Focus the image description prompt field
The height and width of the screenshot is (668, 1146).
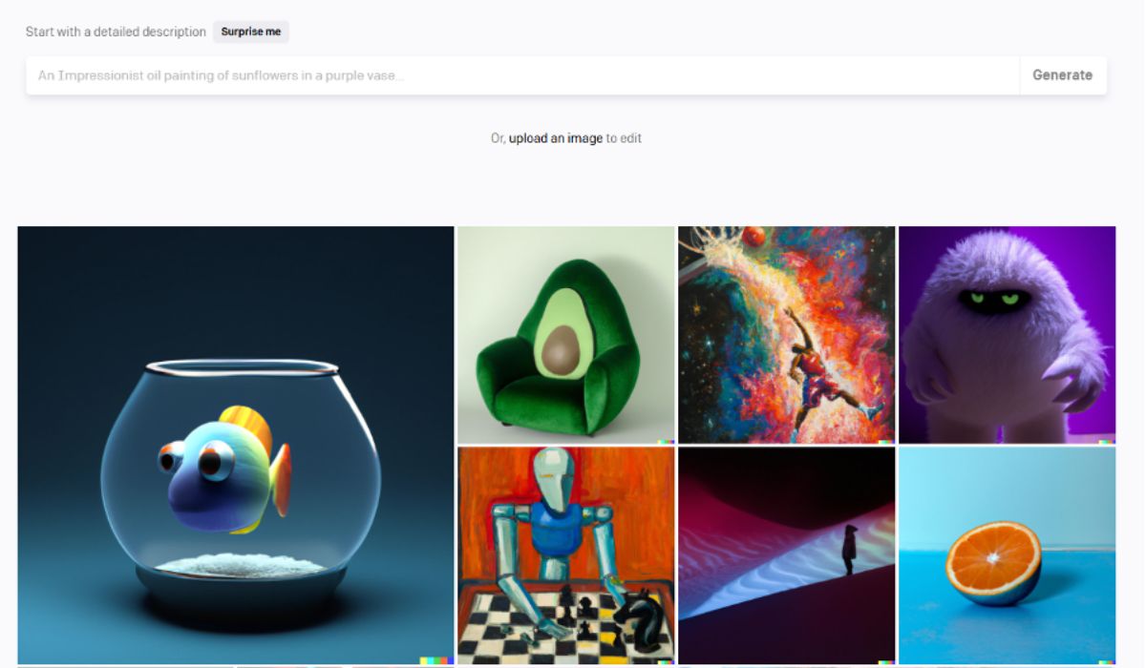522,75
